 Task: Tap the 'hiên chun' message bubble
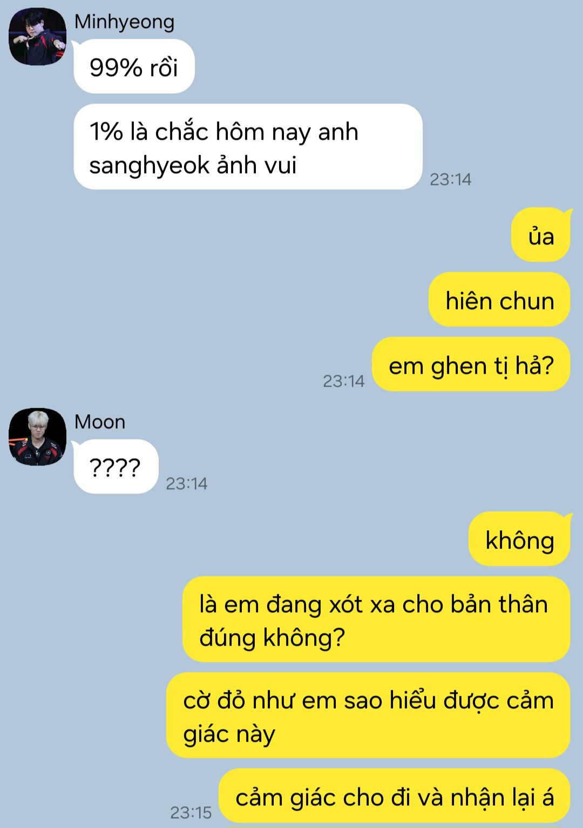click(499, 300)
